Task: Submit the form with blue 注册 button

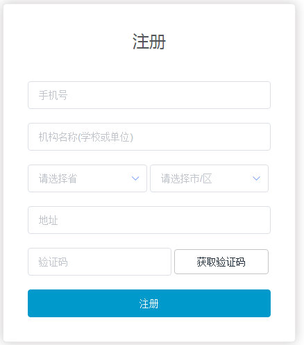Action: (149, 303)
